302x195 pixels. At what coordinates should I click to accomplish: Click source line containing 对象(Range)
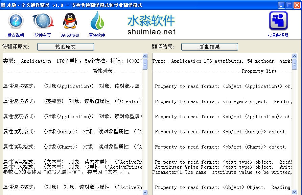[x=73, y=132]
